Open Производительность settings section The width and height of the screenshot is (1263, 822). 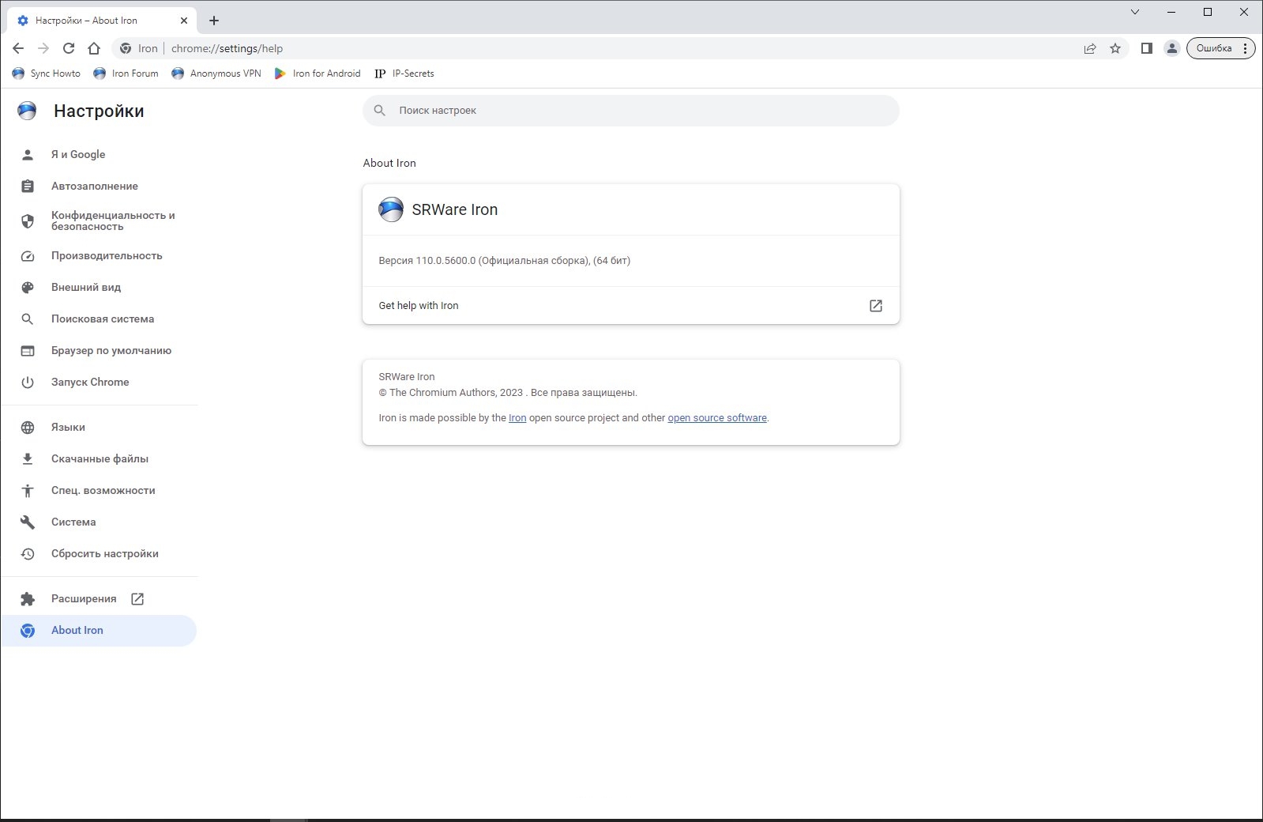(99, 255)
